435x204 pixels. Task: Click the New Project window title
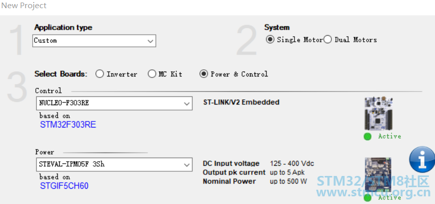pyautogui.click(x=24, y=6)
